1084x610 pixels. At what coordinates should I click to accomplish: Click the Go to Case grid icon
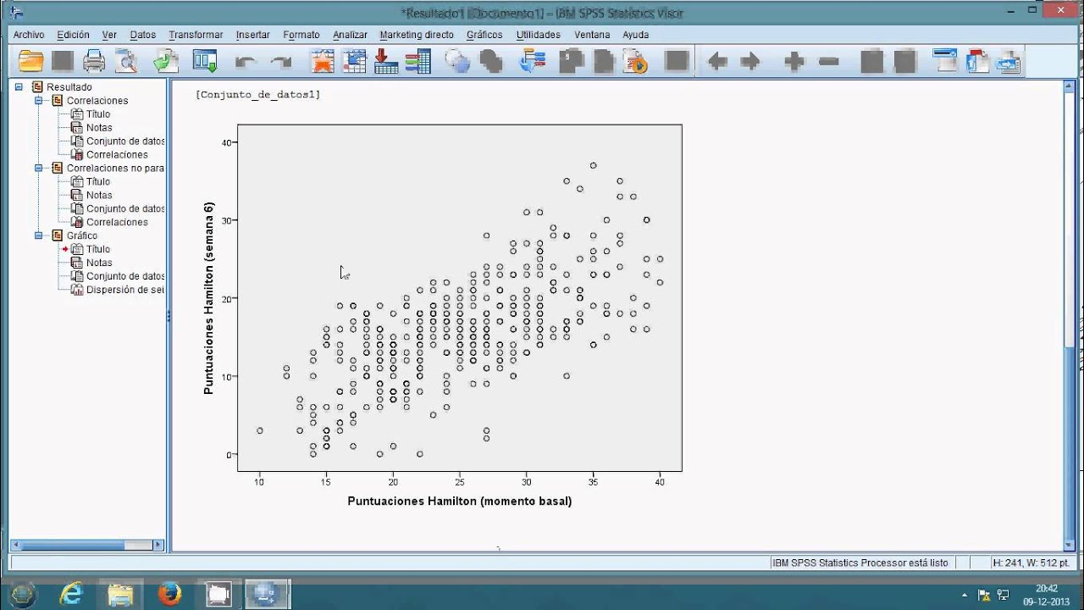(354, 62)
